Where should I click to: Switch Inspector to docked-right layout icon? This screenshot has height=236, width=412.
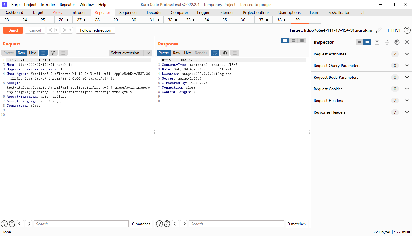tap(367, 42)
